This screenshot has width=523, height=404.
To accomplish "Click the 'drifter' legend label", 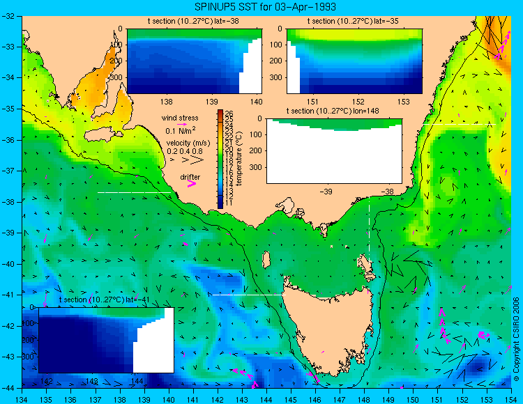I will tap(190, 177).
